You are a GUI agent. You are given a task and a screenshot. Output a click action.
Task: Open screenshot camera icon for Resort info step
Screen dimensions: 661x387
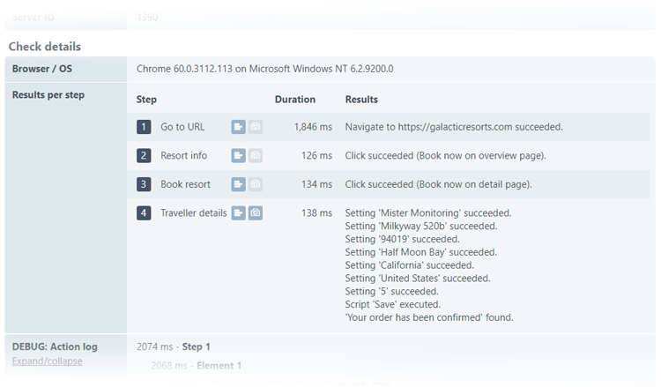(255, 155)
